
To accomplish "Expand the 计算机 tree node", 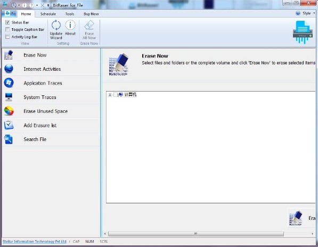I will pyautogui.click(x=110, y=95).
